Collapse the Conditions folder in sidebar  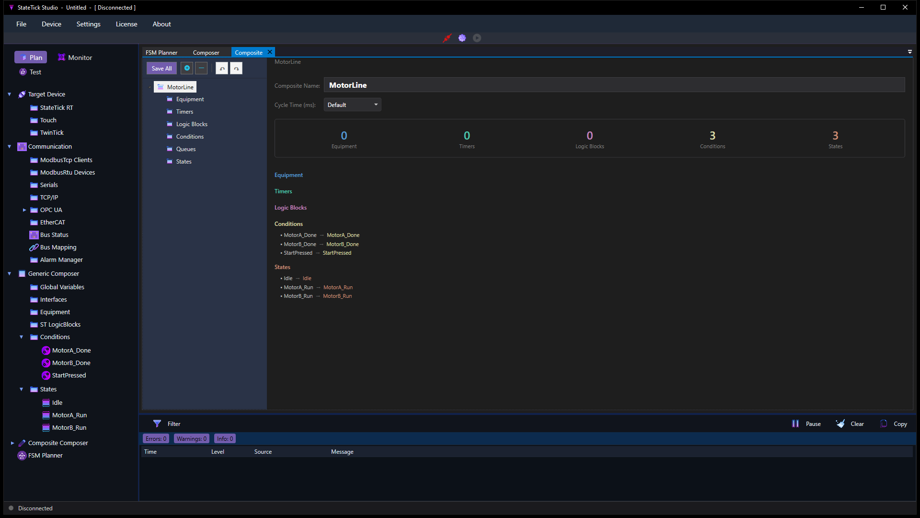pyautogui.click(x=22, y=337)
